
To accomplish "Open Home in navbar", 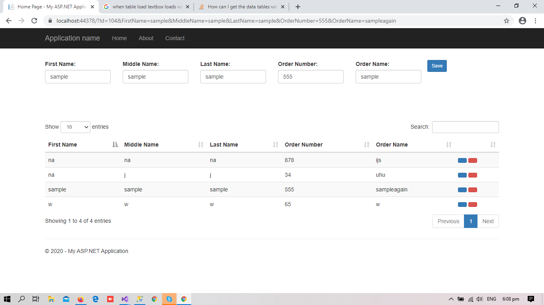I will click(x=119, y=38).
